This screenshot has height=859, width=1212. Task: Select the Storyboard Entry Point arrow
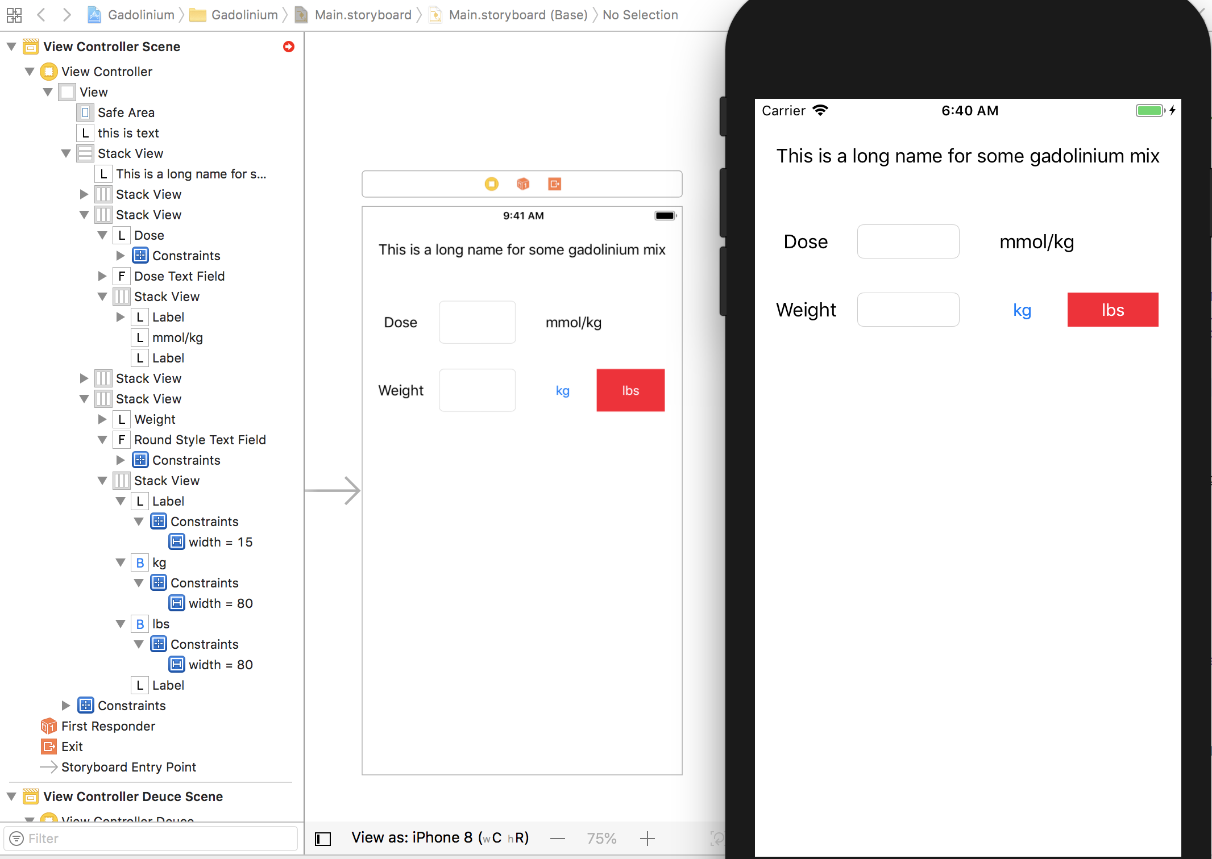point(49,767)
